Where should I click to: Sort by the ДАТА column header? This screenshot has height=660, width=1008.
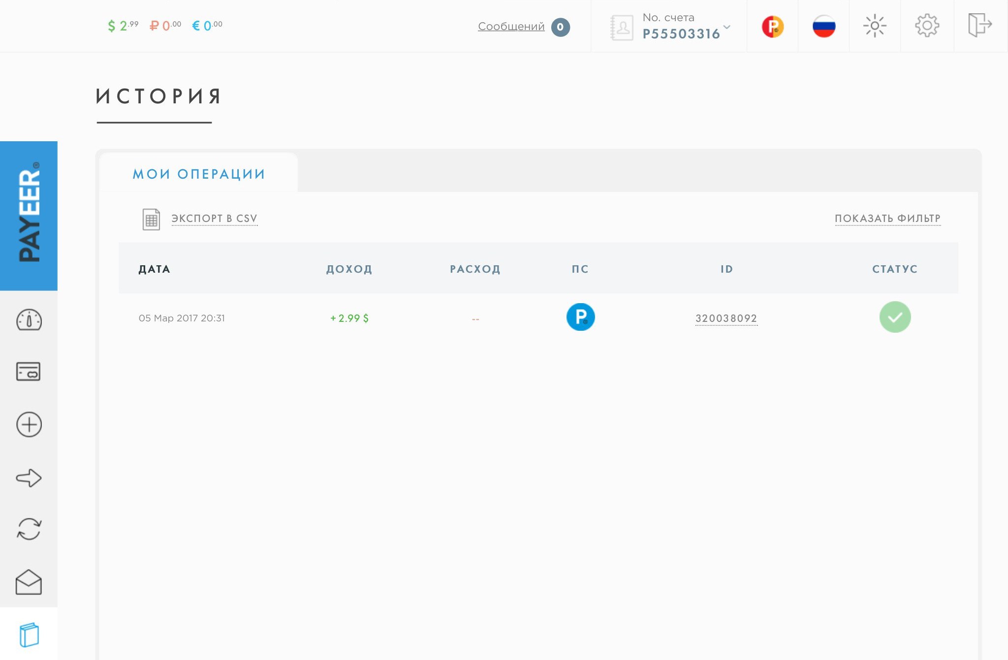[155, 269]
